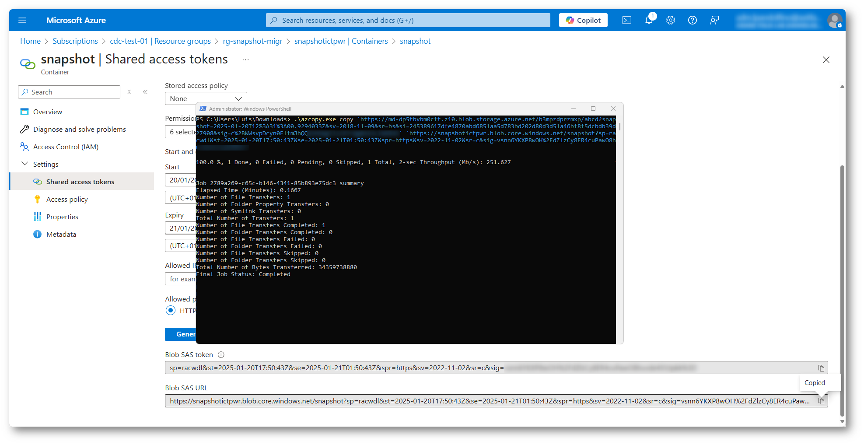
Task: Click the vertical page scrollbar
Action: 842,289
